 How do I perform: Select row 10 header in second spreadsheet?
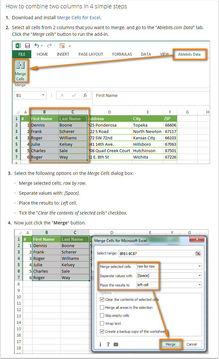tap(19, 297)
